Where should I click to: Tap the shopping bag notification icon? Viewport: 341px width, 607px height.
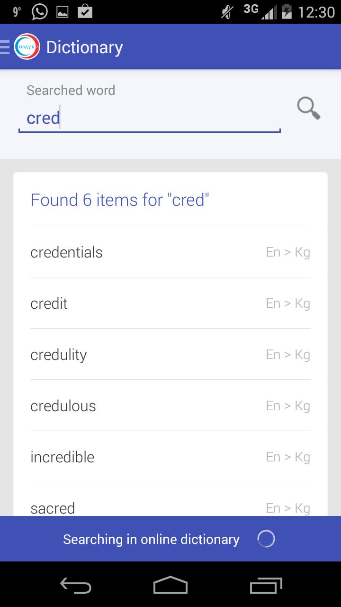coord(85,11)
